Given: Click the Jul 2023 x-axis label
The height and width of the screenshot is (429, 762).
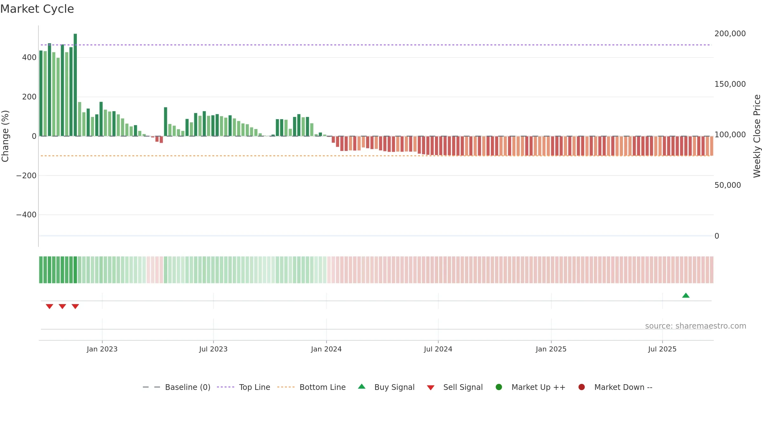Looking at the screenshot, I should click(213, 349).
